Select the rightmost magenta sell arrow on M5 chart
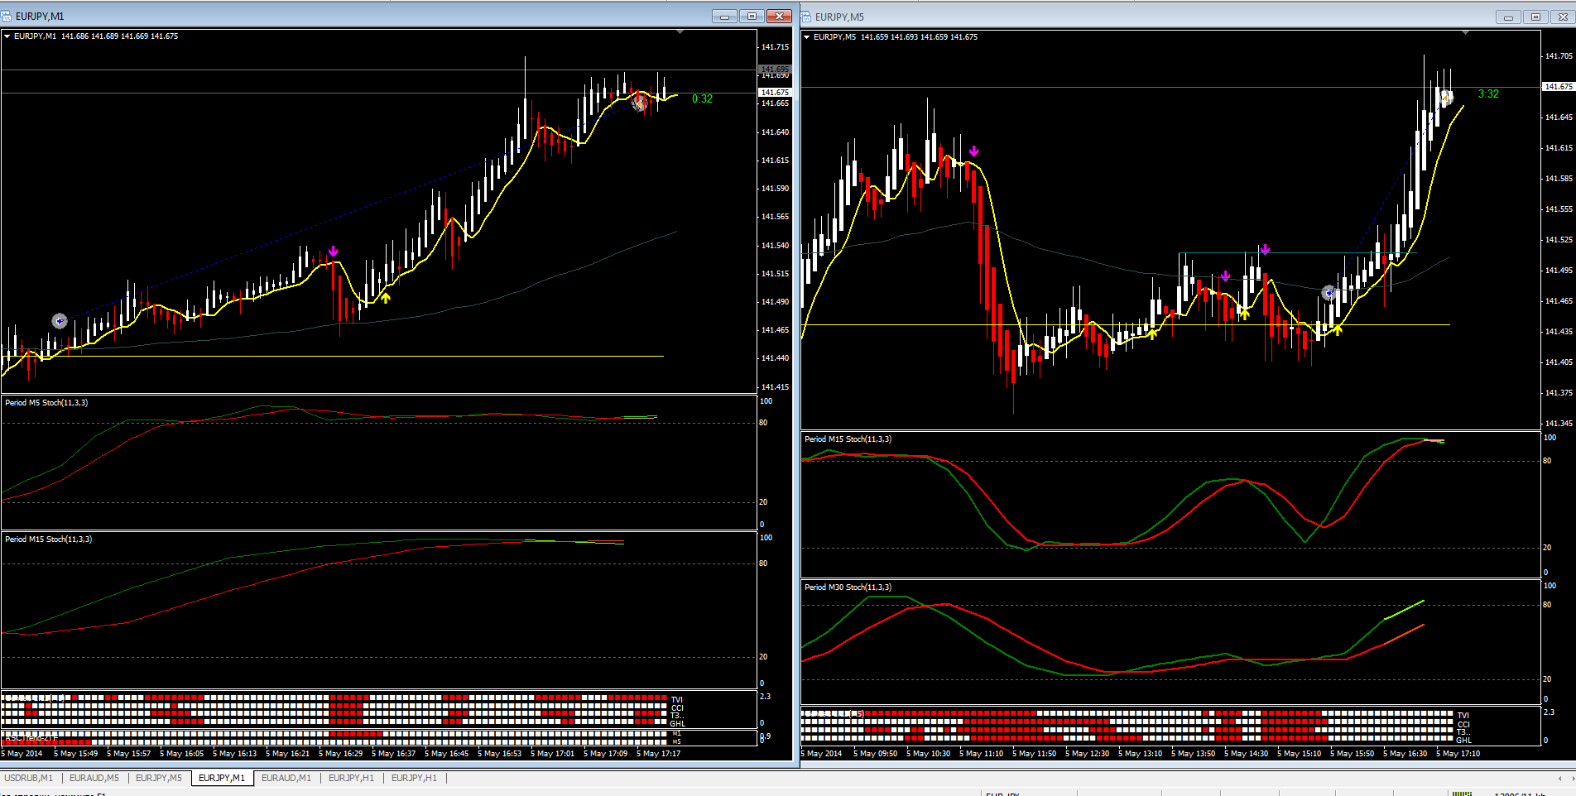Screen dimensions: 1576x796 point(1265,250)
